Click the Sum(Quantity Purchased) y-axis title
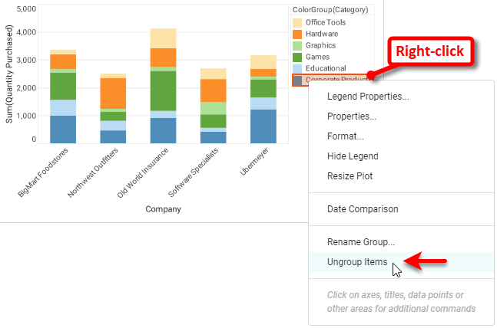Image resolution: width=497 pixels, height=328 pixels. tap(9, 74)
